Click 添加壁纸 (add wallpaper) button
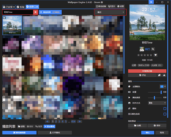 pyautogui.click(x=50, y=127)
